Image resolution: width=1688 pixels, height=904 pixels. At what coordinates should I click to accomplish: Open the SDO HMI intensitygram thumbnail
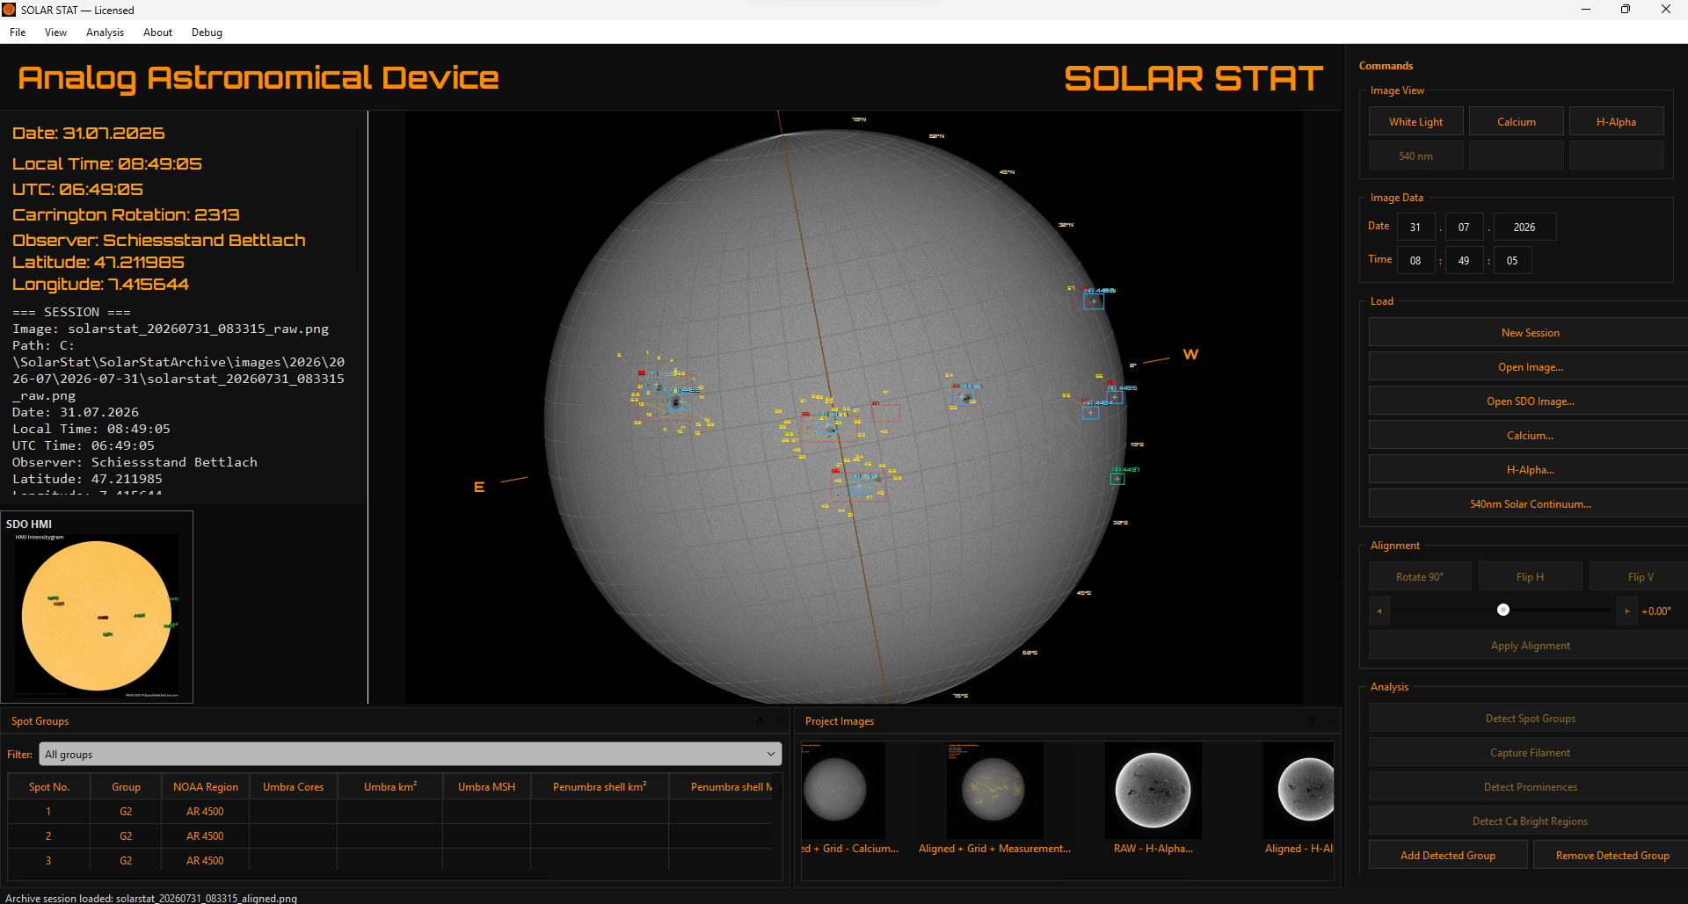(x=97, y=615)
